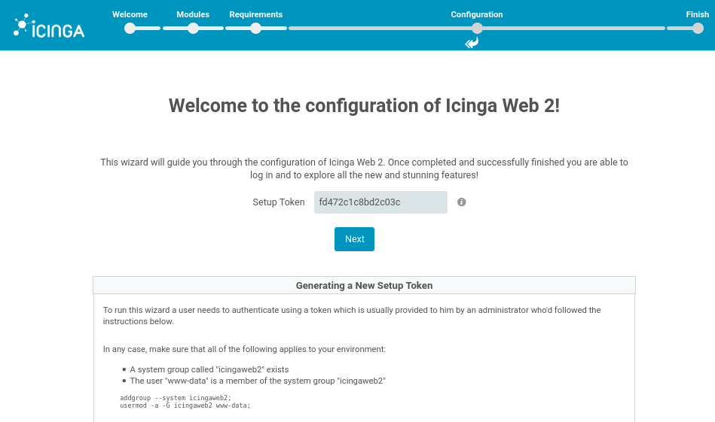This screenshot has width=715, height=422.
Task: Click the Icinga logo
Action: (x=49, y=26)
